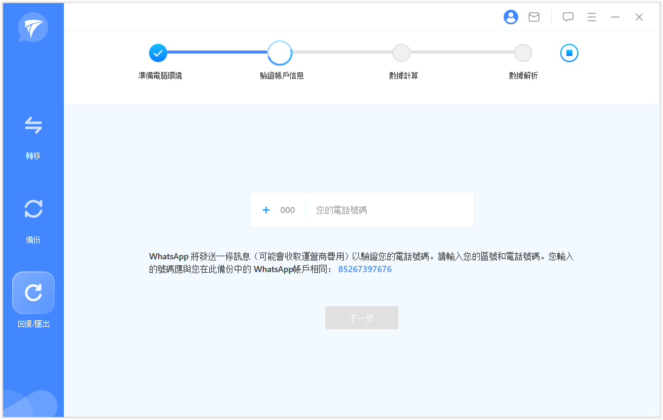Open the user account profile icon
This screenshot has height=420, width=663.
point(511,17)
